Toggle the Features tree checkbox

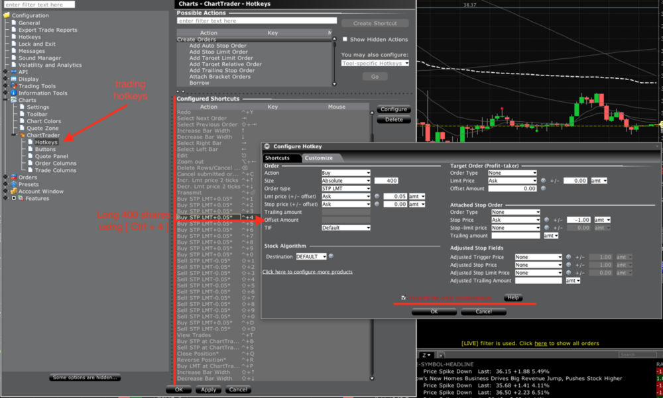click(x=13, y=198)
